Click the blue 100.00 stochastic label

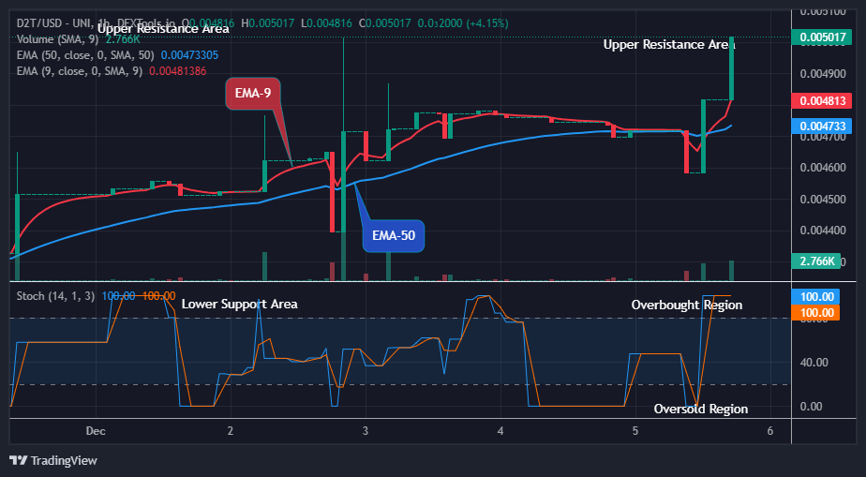point(815,296)
